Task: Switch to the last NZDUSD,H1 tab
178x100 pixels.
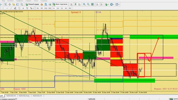Action: [x=37, y=96]
